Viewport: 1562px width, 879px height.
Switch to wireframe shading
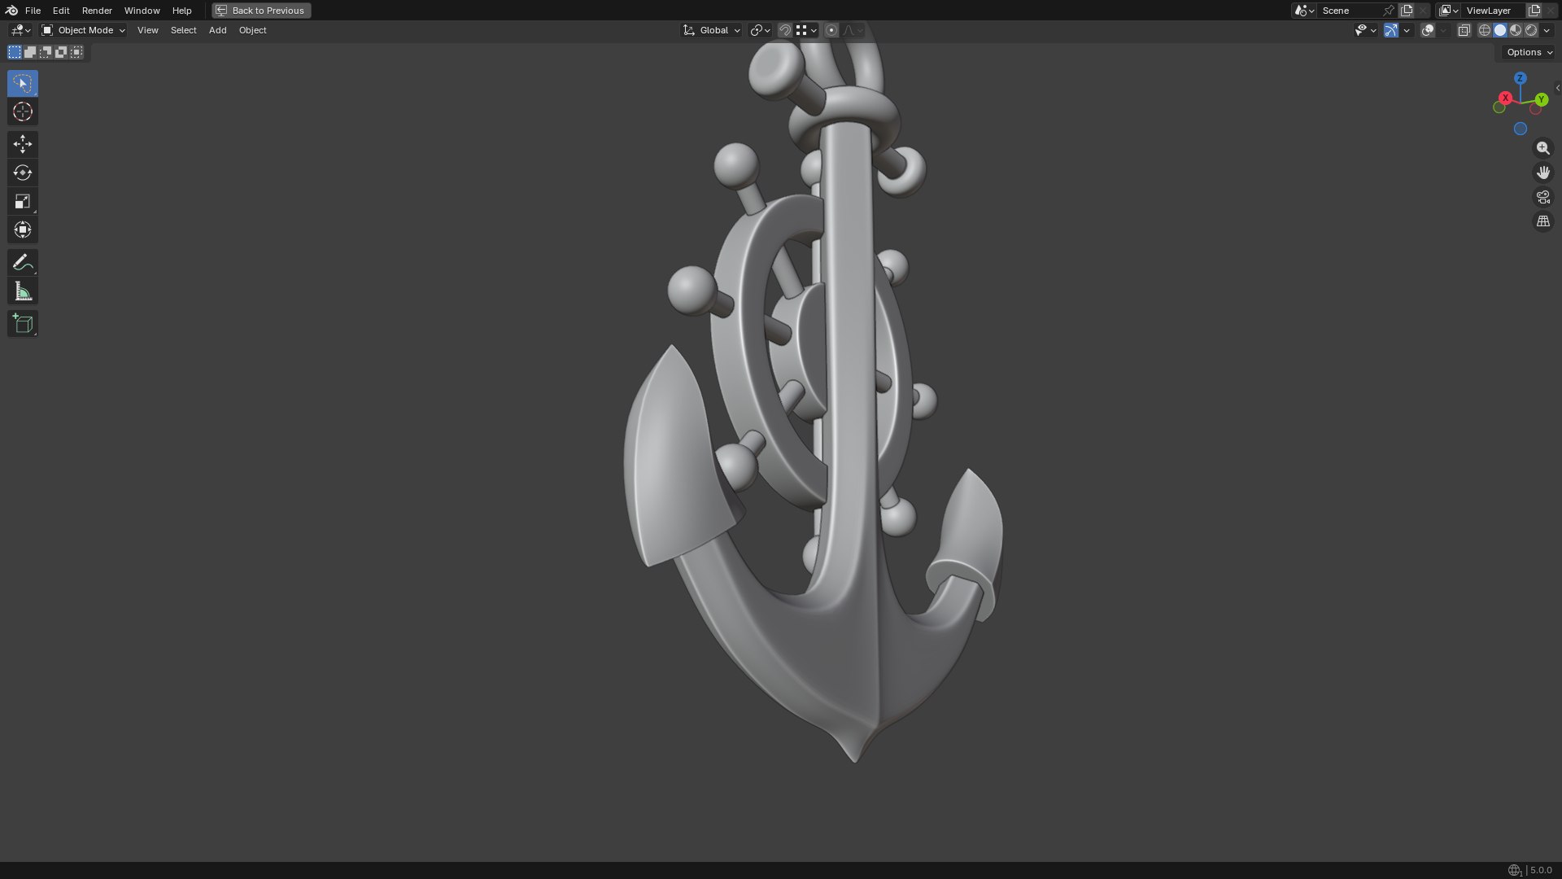pyautogui.click(x=1485, y=30)
